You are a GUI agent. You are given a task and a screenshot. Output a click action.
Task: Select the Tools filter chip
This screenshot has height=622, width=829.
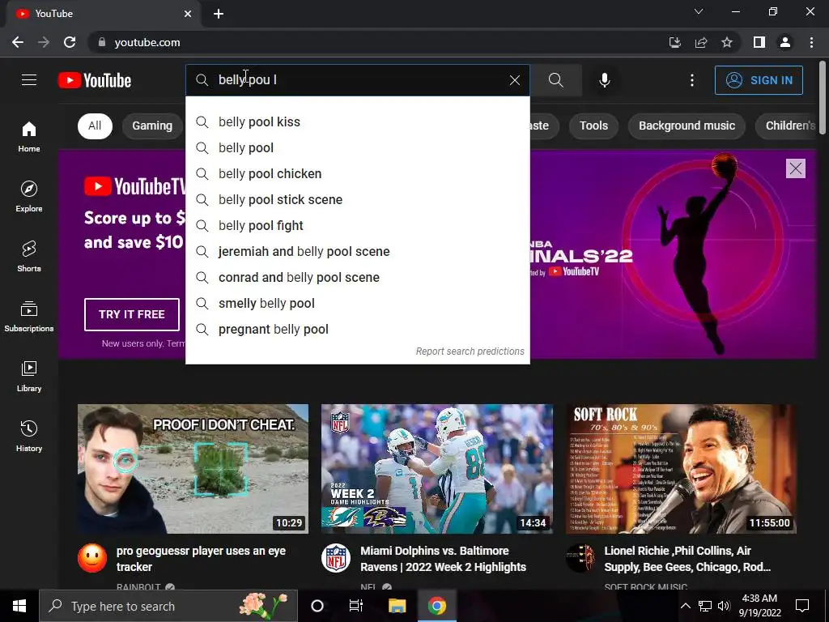[x=593, y=126]
